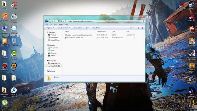Open the Organize dropdown

click(50, 28)
